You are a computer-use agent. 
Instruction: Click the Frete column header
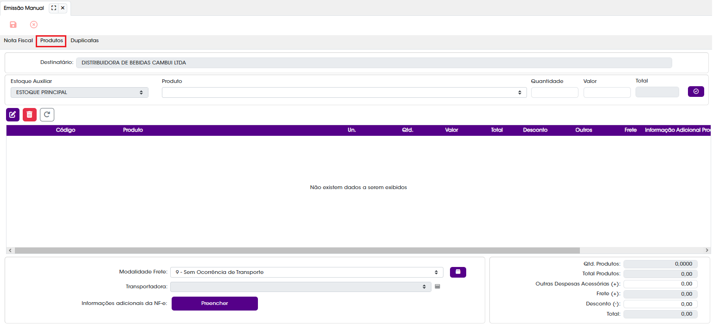[x=630, y=130]
